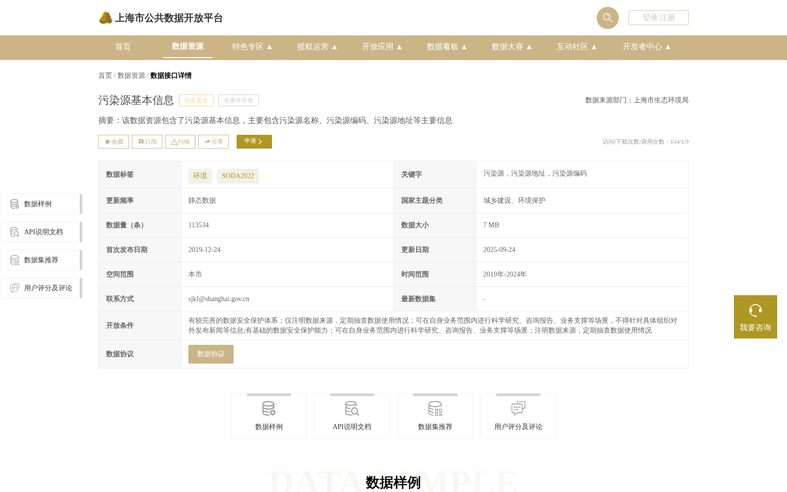Click the 城乡建设、环境保护 classification value
This screenshot has width=787, height=492.
(515, 201)
